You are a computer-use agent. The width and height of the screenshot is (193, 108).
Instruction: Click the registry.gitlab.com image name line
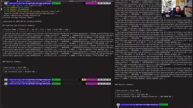tap(30, 13)
